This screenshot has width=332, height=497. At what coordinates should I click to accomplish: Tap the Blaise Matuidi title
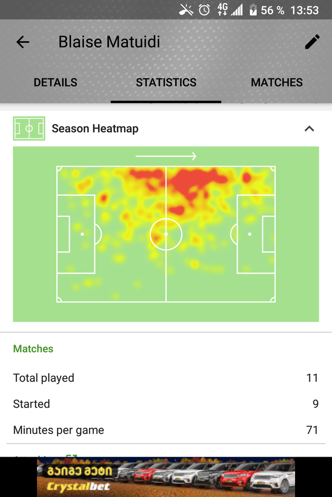pyautogui.click(x=109, y=42)
